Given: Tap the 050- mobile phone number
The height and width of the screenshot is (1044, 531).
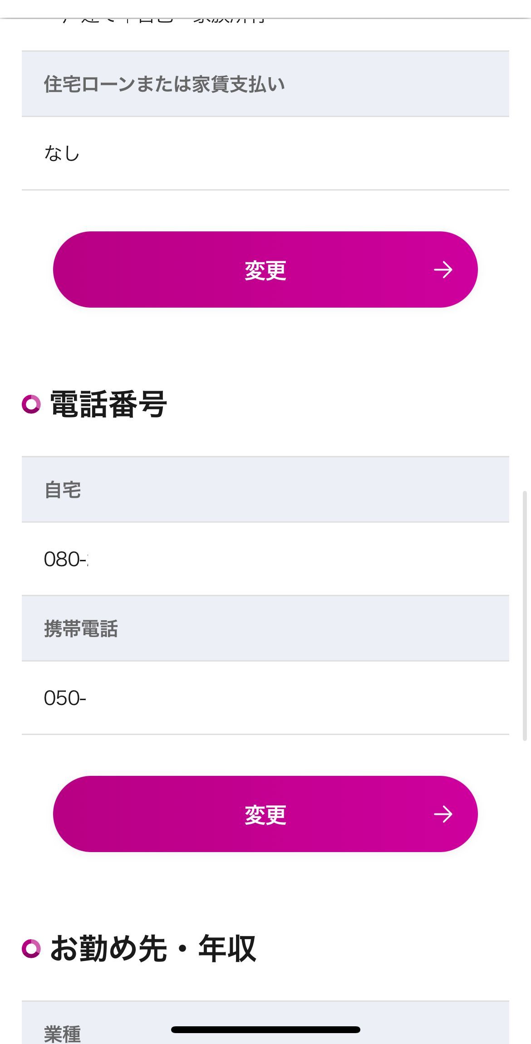Looking at the screenshot, I should coord(65,698).
